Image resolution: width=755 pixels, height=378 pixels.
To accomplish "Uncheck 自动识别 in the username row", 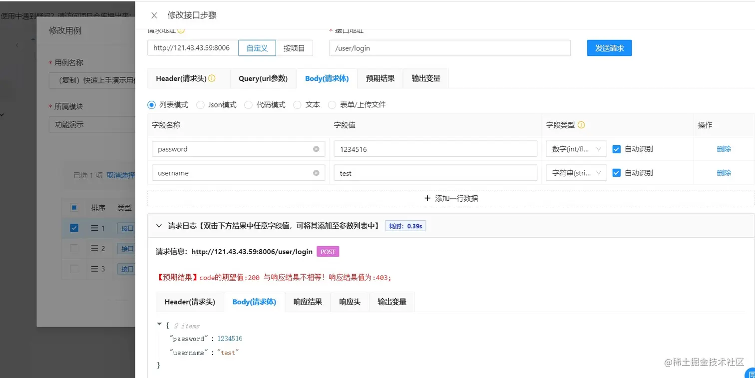I will (616, 173).
